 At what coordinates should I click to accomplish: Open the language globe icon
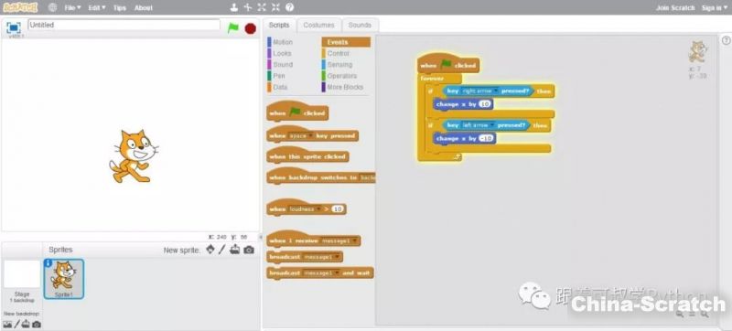point(52,7)
